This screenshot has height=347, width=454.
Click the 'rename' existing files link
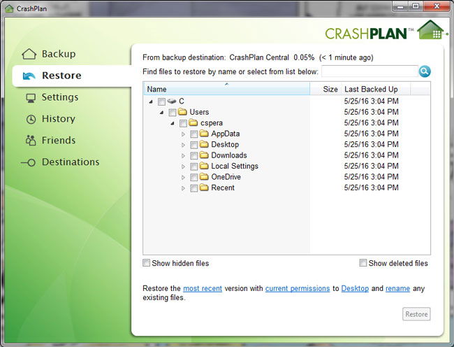tap(397, 289)
